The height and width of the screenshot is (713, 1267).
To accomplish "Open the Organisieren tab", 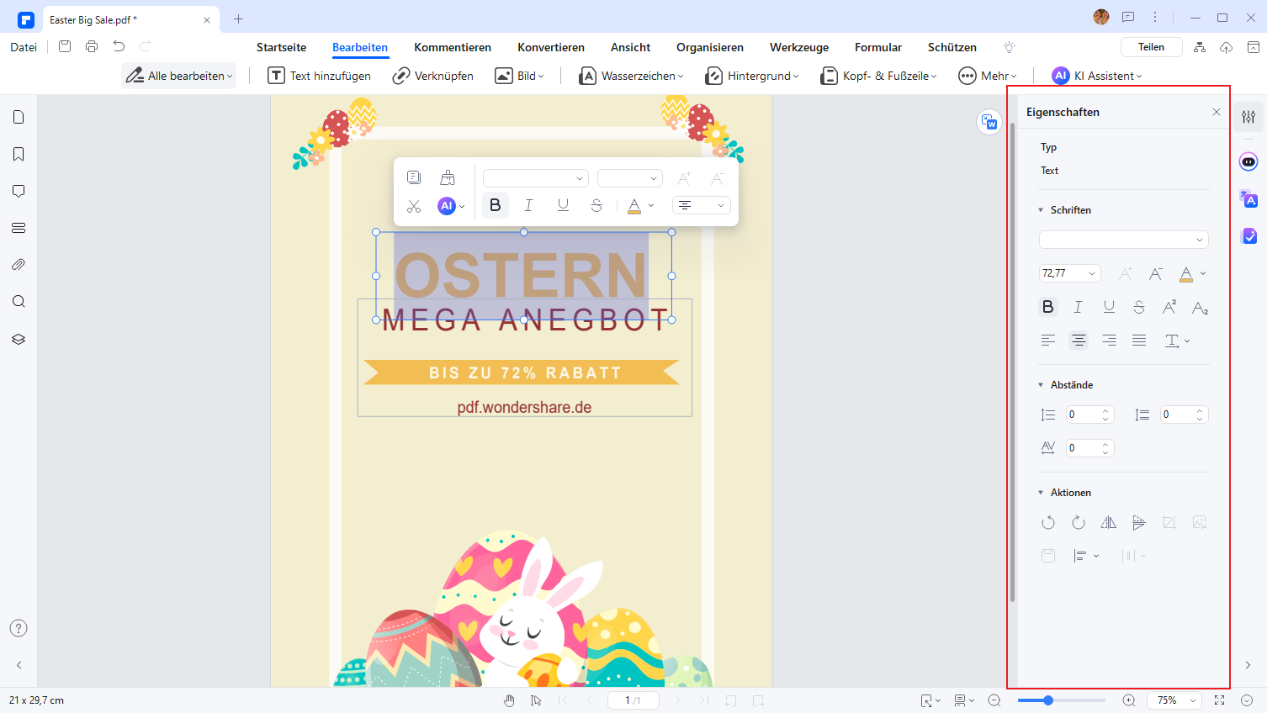I will [x=710, y=47].
